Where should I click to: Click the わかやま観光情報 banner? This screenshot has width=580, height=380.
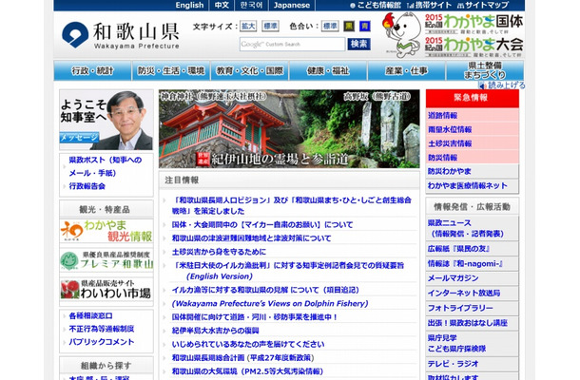point(106,232)
